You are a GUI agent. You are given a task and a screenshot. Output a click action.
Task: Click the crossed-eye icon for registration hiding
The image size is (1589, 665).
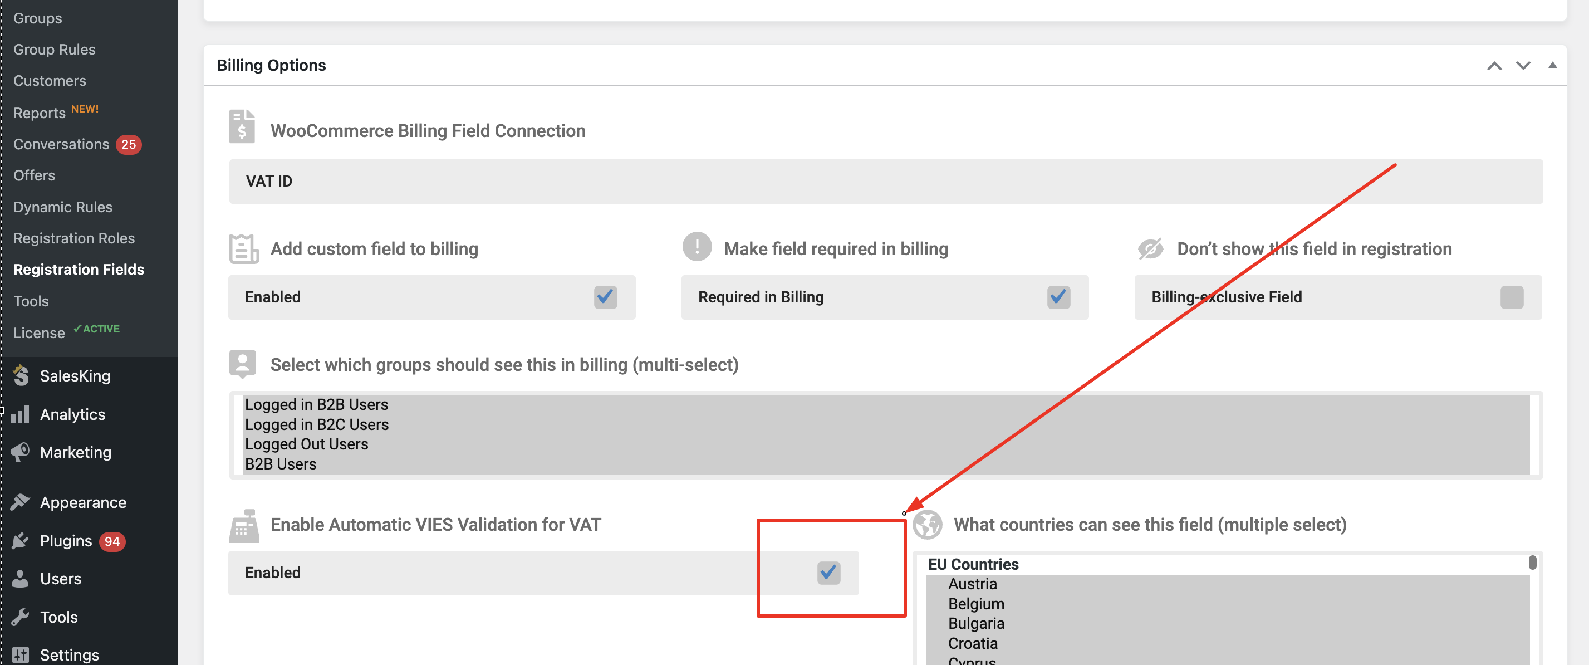[x=1150, y=248]
